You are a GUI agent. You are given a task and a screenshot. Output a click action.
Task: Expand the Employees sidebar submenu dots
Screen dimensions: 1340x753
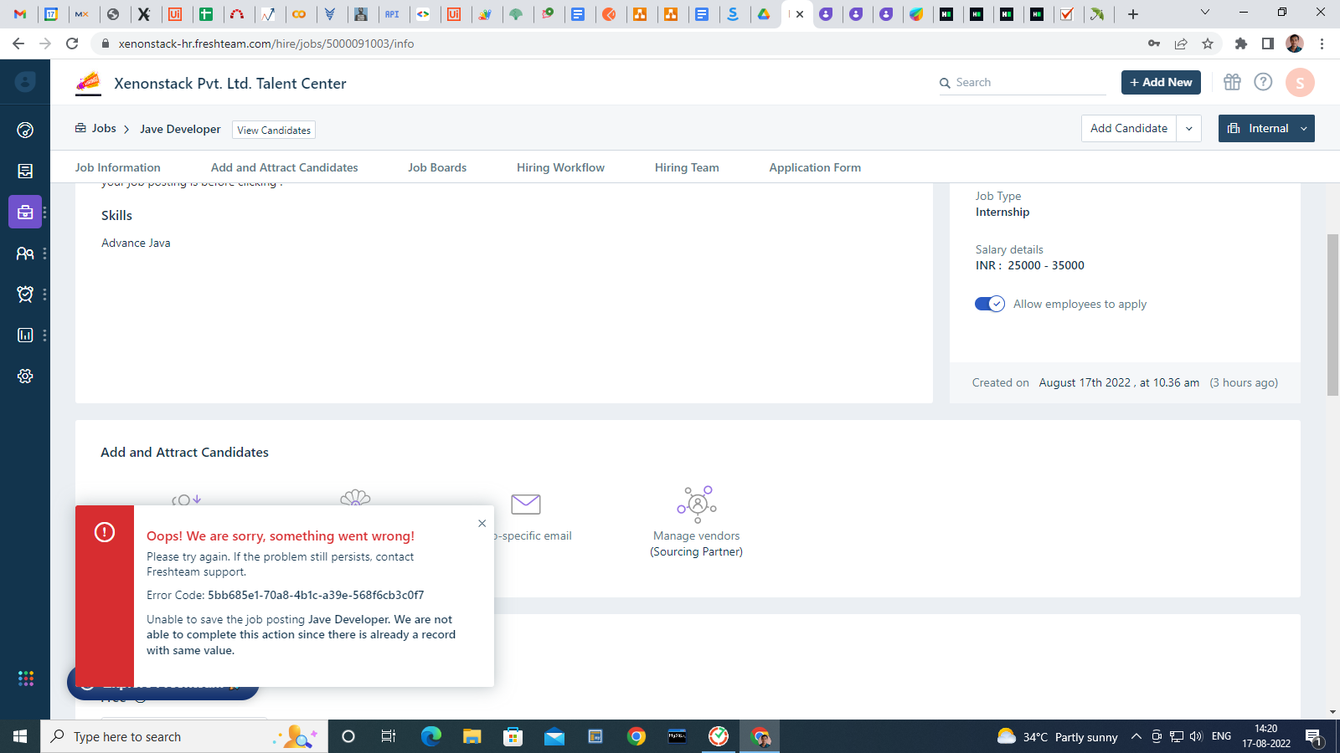(x=44, y=253)
